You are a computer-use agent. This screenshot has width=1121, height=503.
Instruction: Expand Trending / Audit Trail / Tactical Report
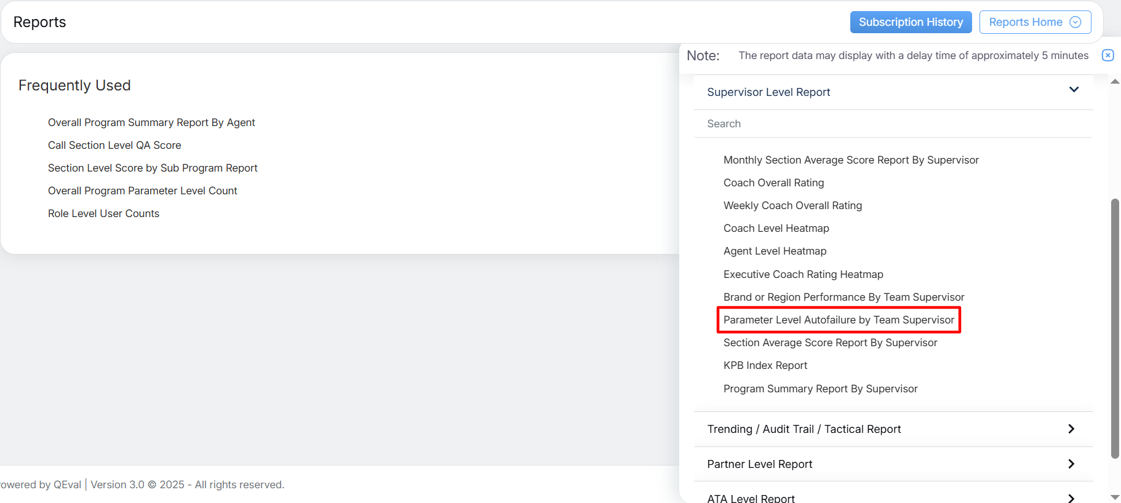[x=1071, y=429]
